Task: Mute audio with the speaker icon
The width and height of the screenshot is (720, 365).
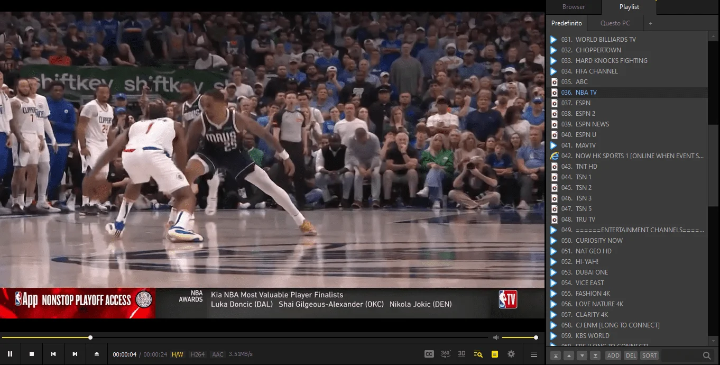Action: 496,337
